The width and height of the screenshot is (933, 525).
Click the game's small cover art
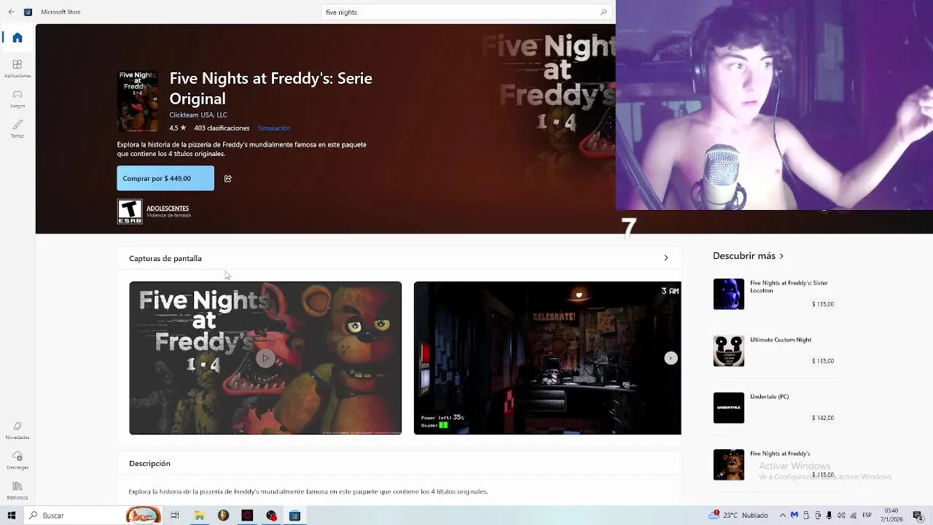click(x=138, y=101)
